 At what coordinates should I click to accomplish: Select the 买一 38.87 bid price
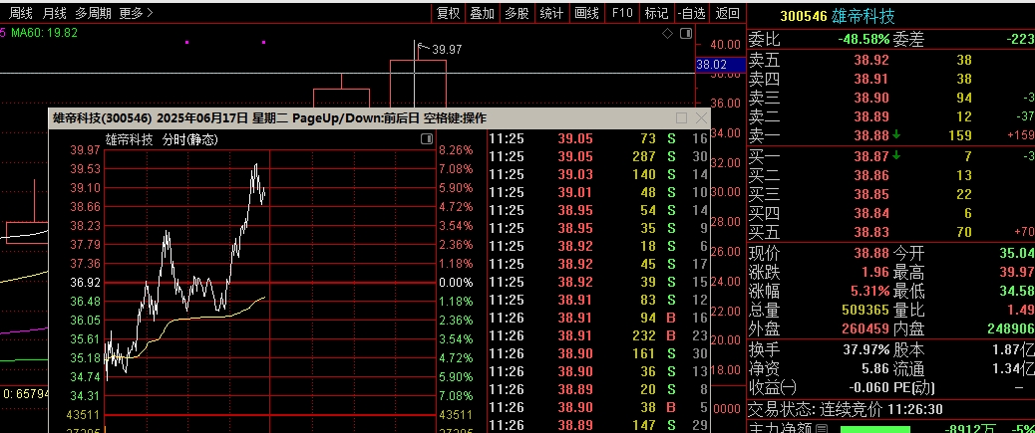pyautogui.click(x=871, y=156)
